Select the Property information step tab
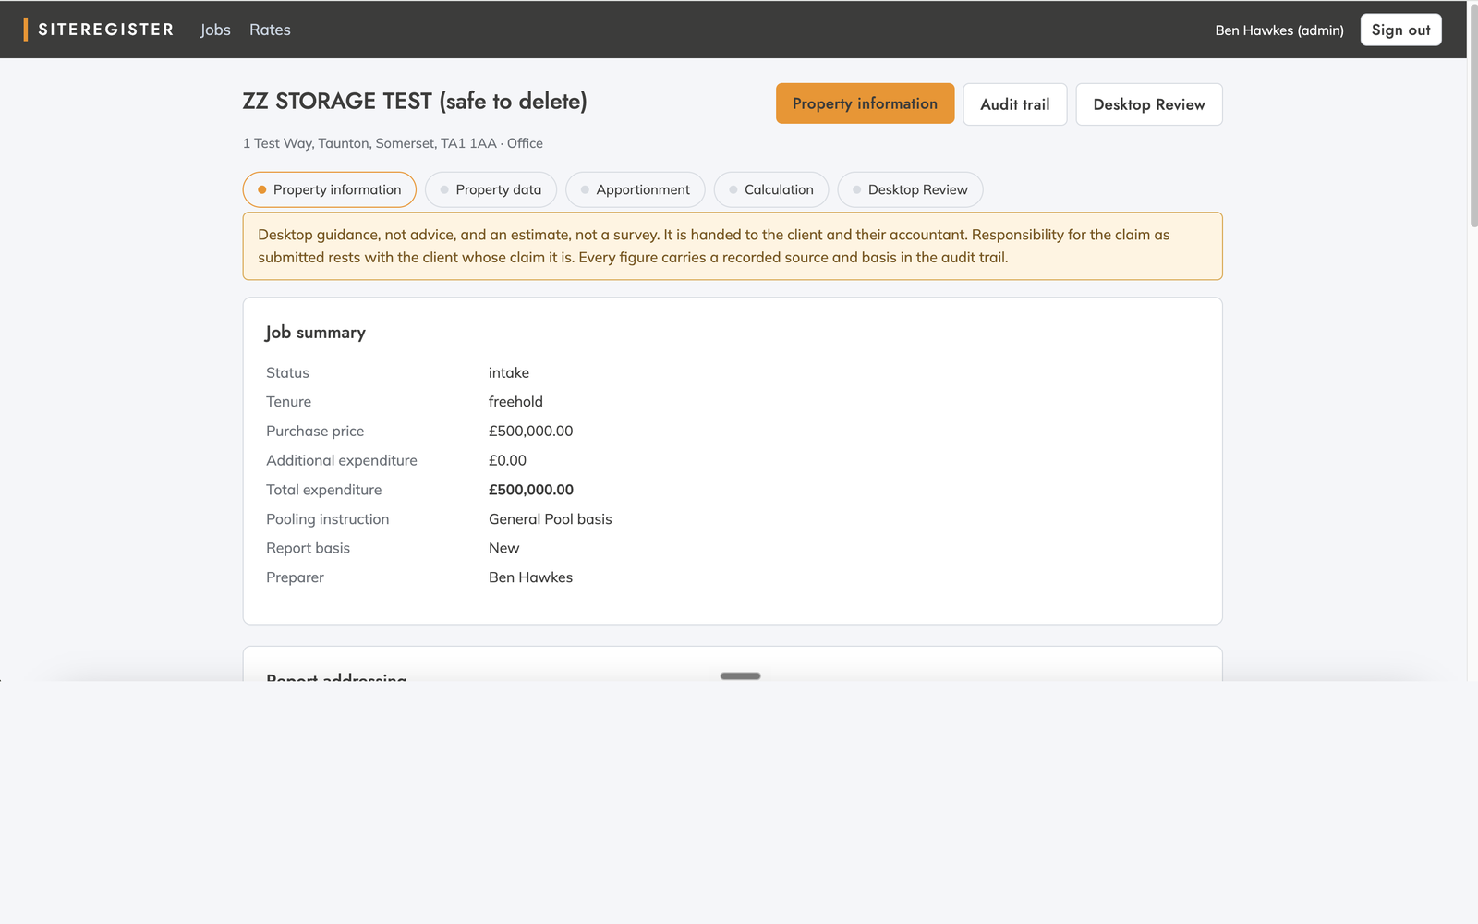The image size is (1478, 924). 329,189
